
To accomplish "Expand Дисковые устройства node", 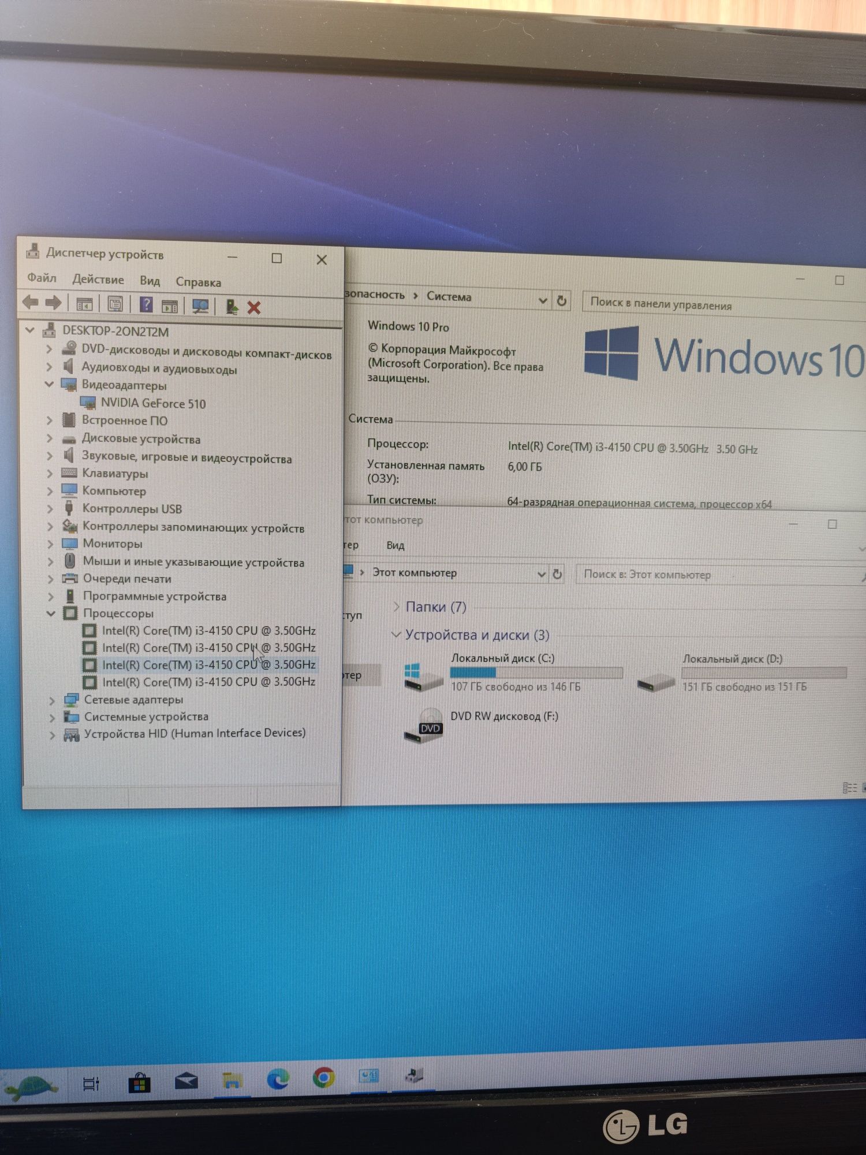I will point(50,438).
